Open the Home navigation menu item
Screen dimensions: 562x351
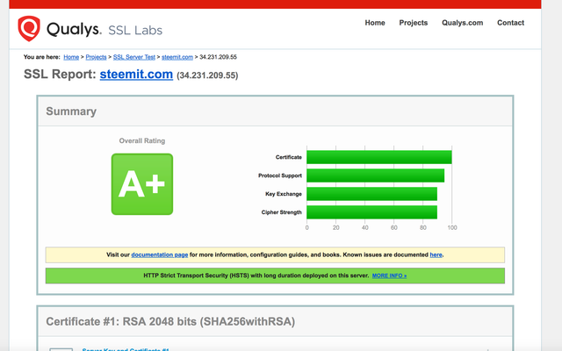click(x=375, y=23)
